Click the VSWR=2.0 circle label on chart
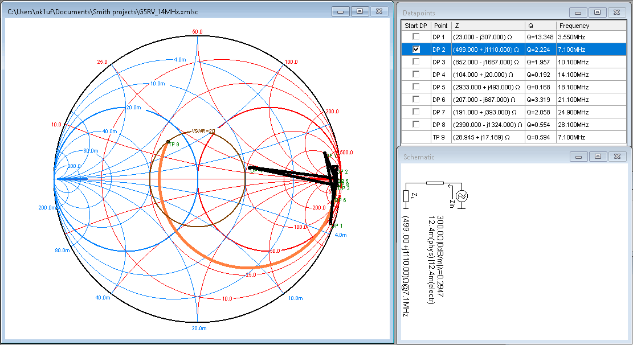633x345 pixels. (x=203, y=130)
